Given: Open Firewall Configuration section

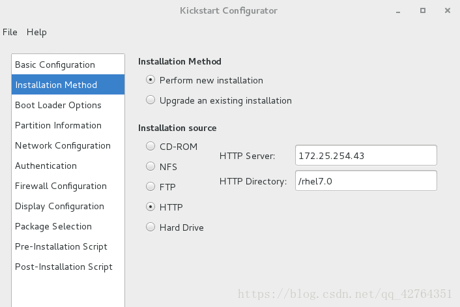Looking at the screenshot, I should coord(68,186).
